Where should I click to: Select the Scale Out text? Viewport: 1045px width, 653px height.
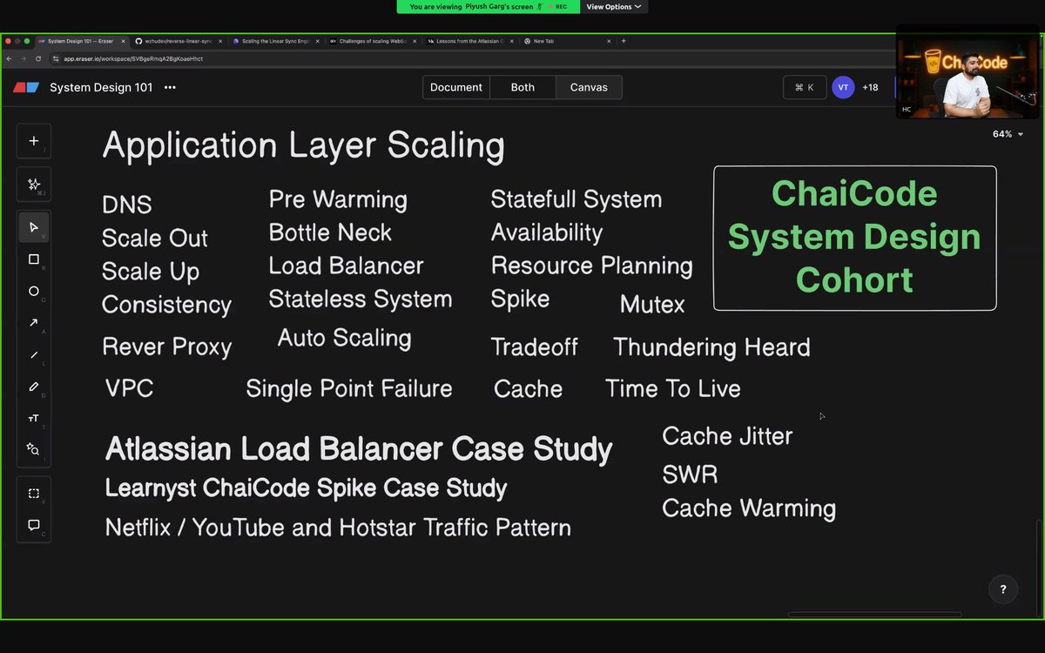tap(155, 238)
